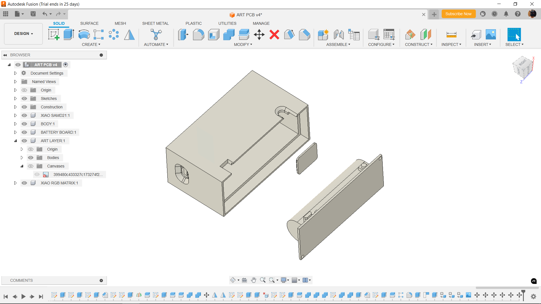Select the Press Pull tool
This screenshot has width=541, height=304.
(183, 35)
